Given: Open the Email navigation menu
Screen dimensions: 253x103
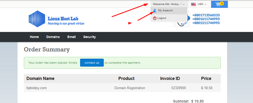Looking at the screenshot, I should [71, 37].
